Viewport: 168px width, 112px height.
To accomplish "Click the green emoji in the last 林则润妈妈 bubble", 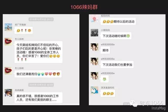I will coord(104,79).
